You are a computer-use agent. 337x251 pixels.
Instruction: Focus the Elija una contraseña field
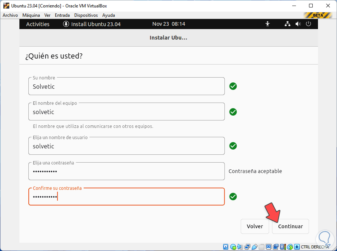coord(127,171)
